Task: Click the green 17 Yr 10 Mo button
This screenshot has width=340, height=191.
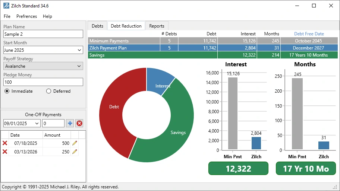Action: coord(306,169)
